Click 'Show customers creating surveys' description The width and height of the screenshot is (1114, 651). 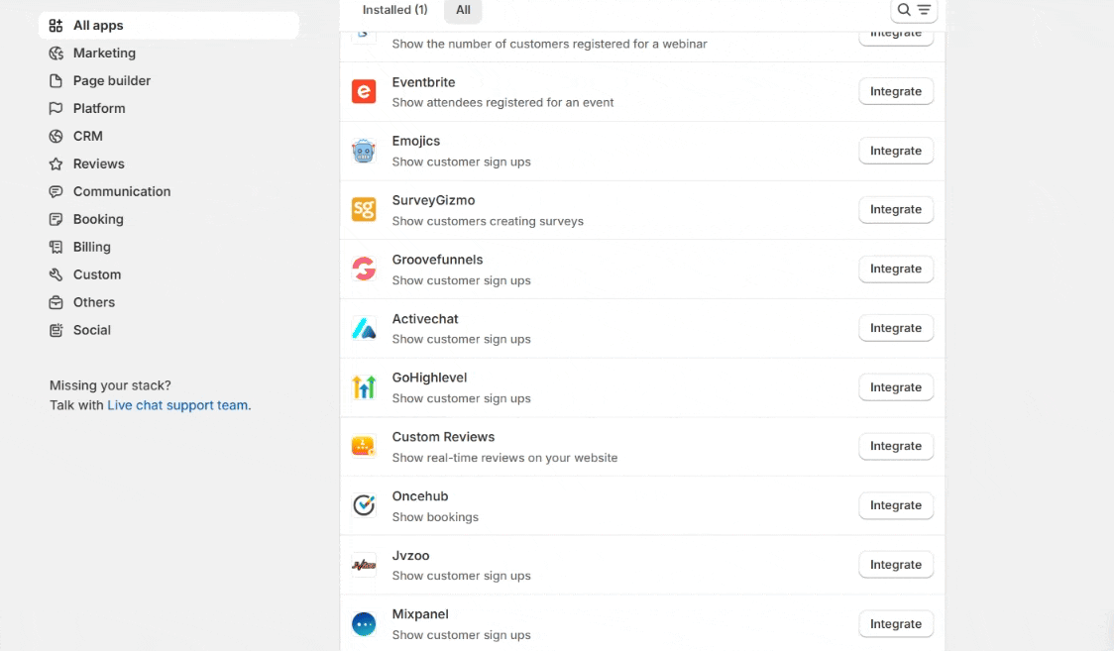point(488,222)
